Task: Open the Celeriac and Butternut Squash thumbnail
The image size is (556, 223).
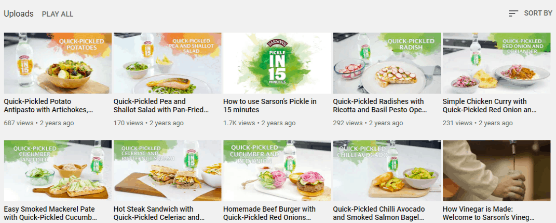Action: 167,171
